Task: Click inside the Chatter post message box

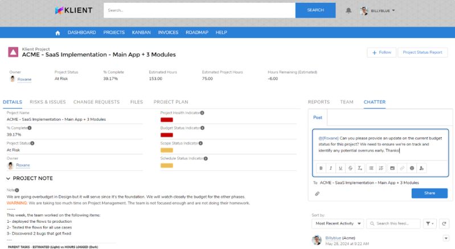Action: click(x=380, y=145)
